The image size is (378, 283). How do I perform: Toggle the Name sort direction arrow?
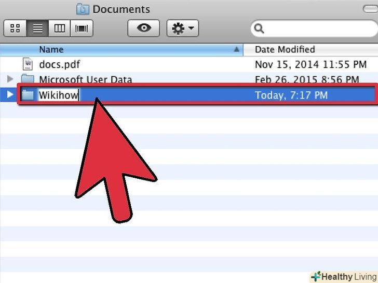pos(236,49)
